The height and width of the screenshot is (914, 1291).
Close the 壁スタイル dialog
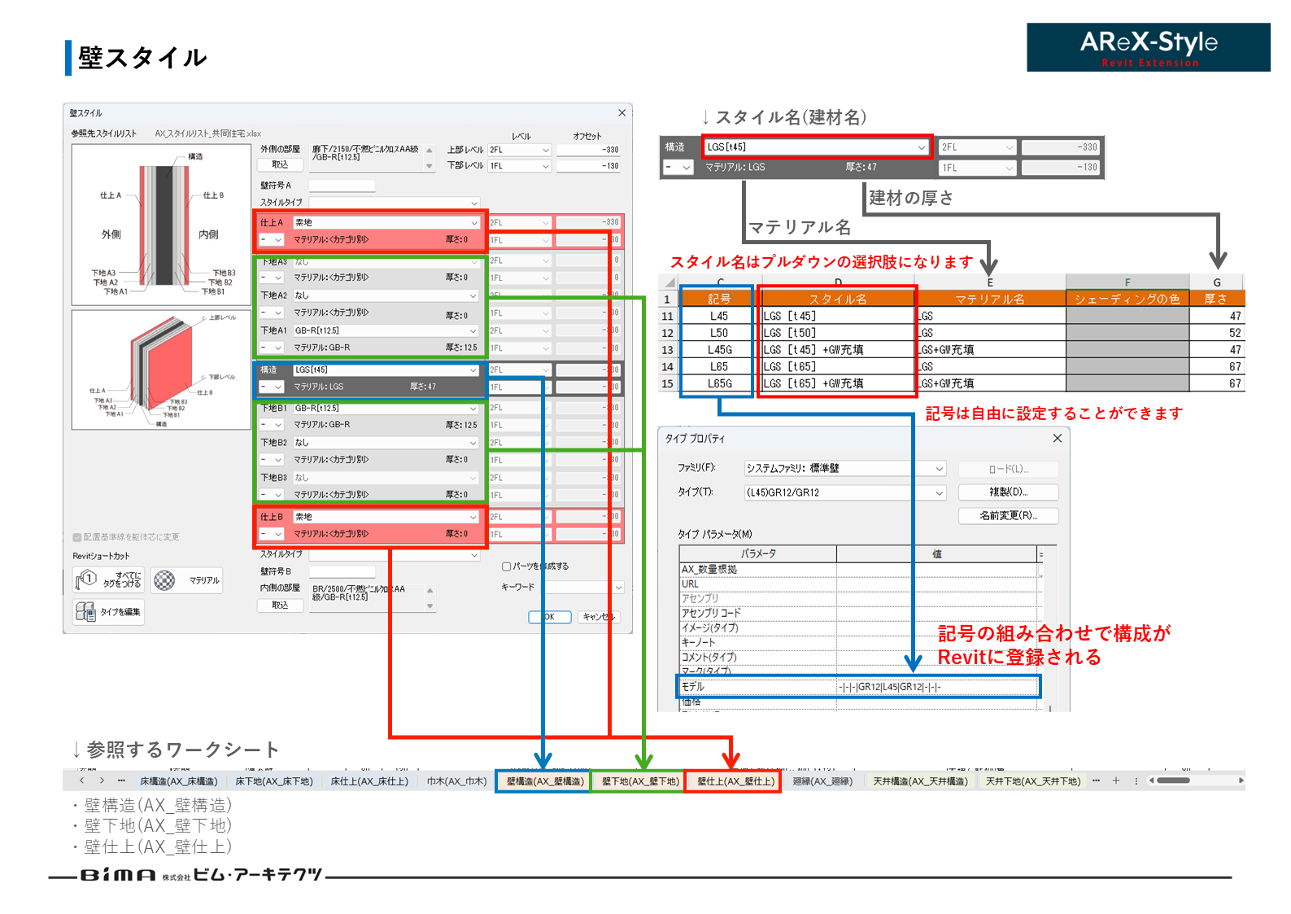pyautogui.click(x=622, y=112)
